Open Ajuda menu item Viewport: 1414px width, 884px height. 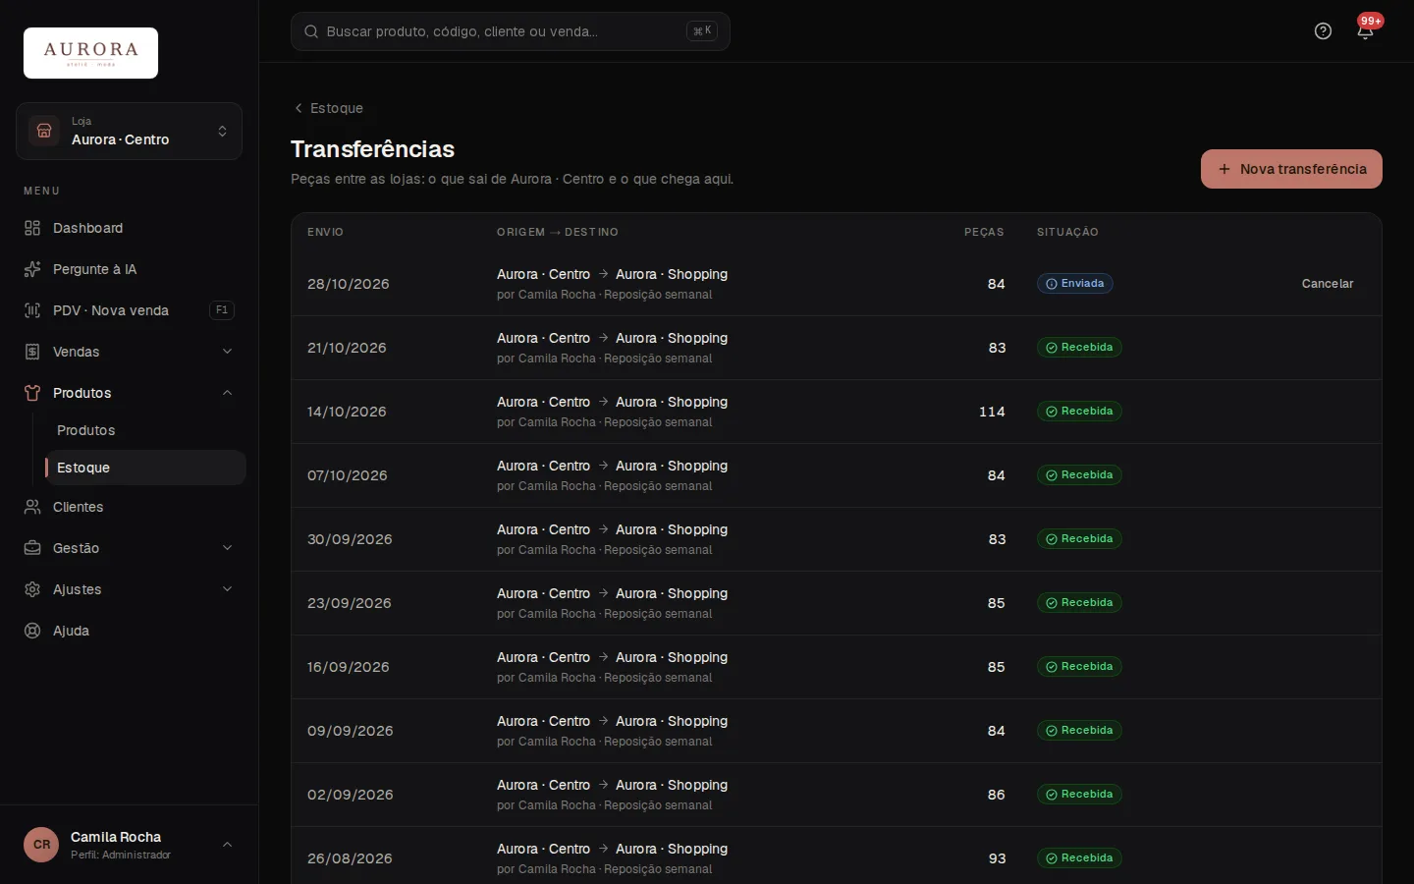pyautogui.click(x=129, y=631)
